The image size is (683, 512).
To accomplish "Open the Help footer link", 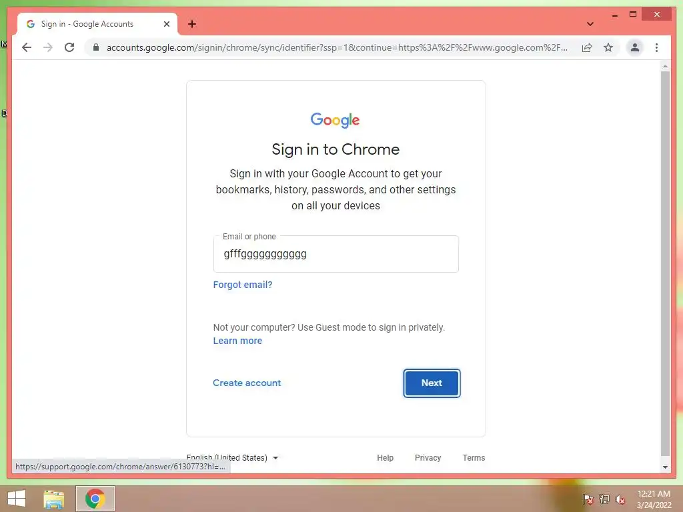I will point(385,457).
